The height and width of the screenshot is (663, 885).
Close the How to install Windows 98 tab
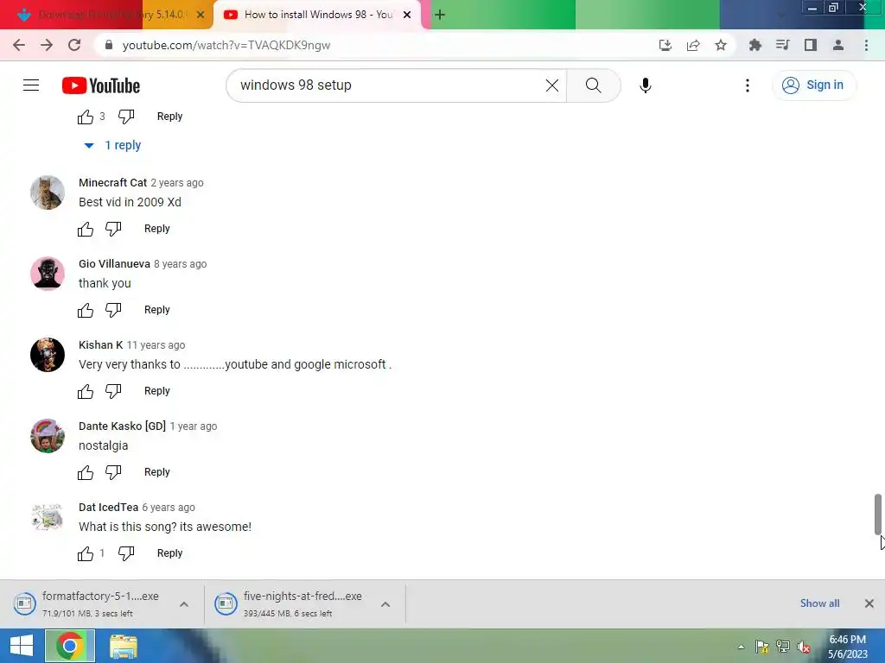tap(407, 15)
